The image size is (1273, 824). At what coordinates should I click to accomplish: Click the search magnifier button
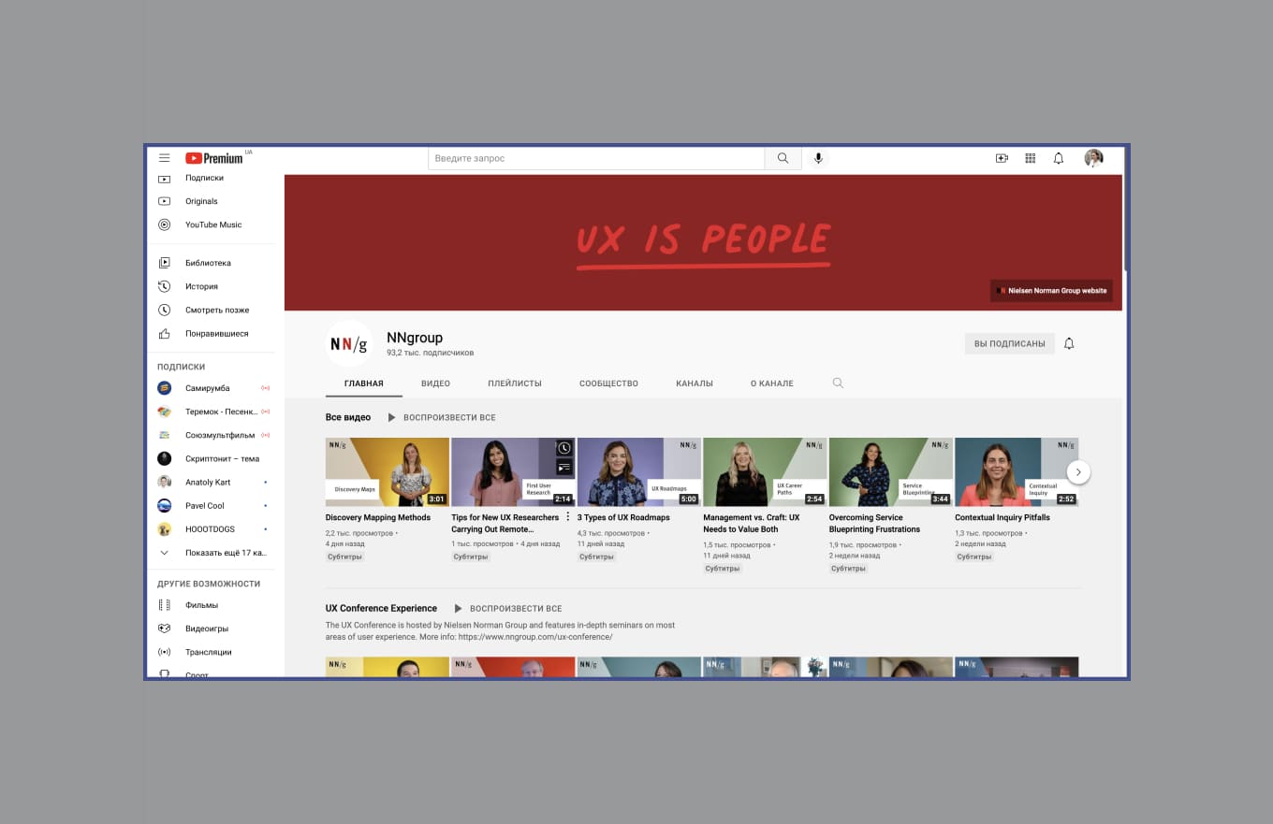783,159
